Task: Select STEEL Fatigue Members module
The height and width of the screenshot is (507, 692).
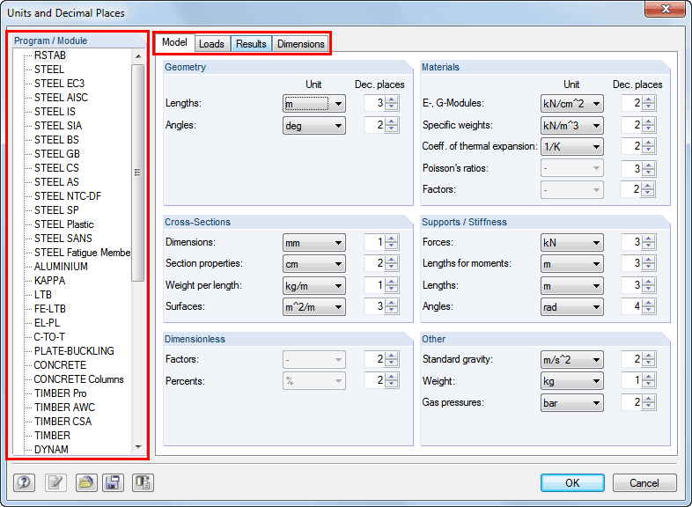Action: pyautogui.click(x=82, y=253)
